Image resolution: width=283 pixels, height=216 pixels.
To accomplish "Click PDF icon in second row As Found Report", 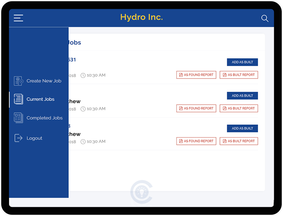I will (x=181, y=108).
